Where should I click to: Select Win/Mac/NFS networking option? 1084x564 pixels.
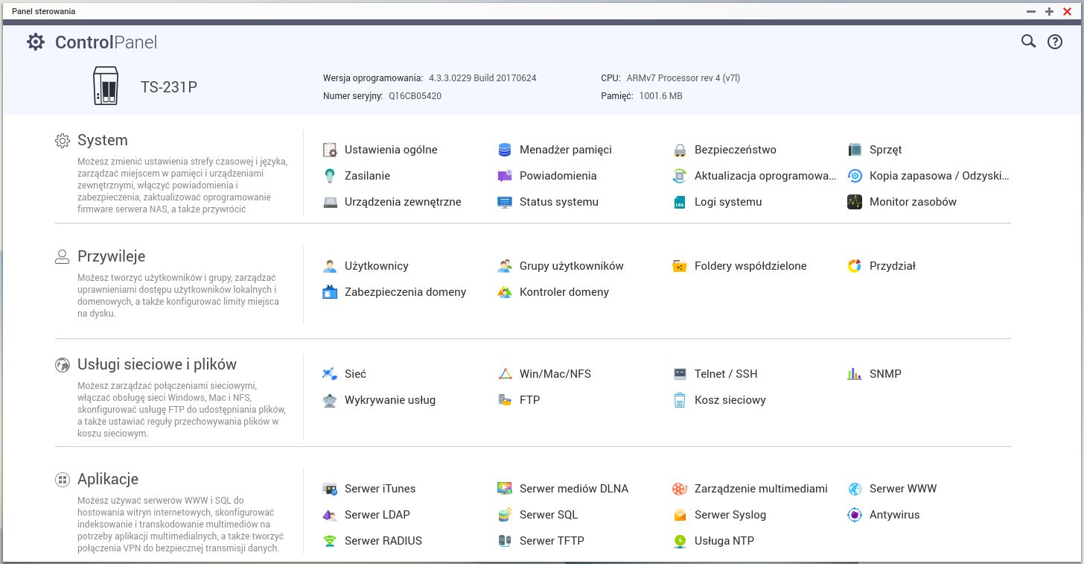click(555, 374)
